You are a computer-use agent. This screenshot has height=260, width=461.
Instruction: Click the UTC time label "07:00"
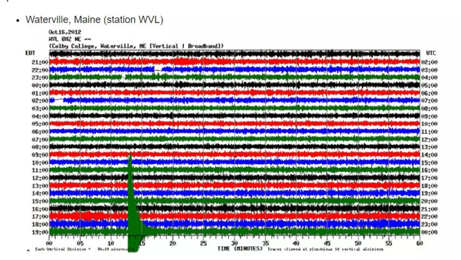click(x=429, y=100)
